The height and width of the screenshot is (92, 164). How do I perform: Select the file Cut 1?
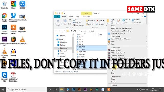click(x=81, y=37)
